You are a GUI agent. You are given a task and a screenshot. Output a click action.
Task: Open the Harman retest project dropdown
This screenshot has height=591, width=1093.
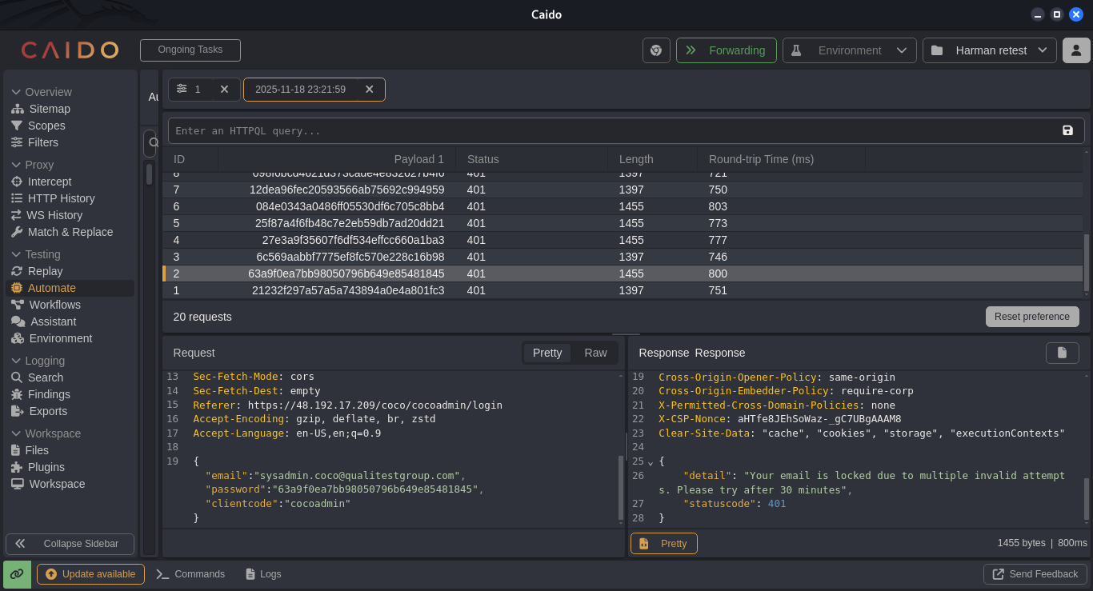990,50
